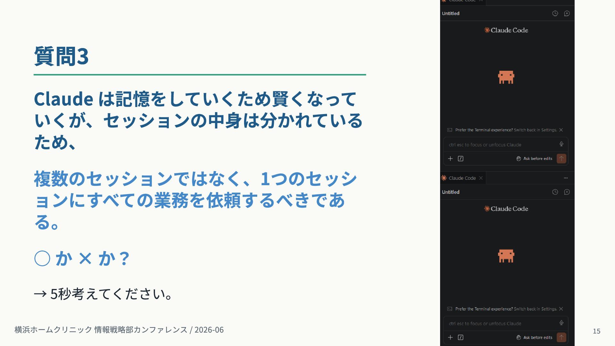Click the Claude Code logo in the upper panel
Image resolution: width=615 pixels, height=346 pixels.
pyautogui.click(x=506, y=30)
